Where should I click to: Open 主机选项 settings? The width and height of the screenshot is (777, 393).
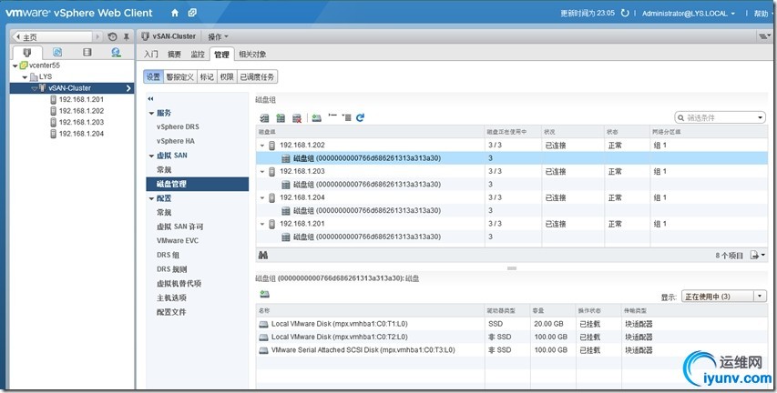click(172, 298)
